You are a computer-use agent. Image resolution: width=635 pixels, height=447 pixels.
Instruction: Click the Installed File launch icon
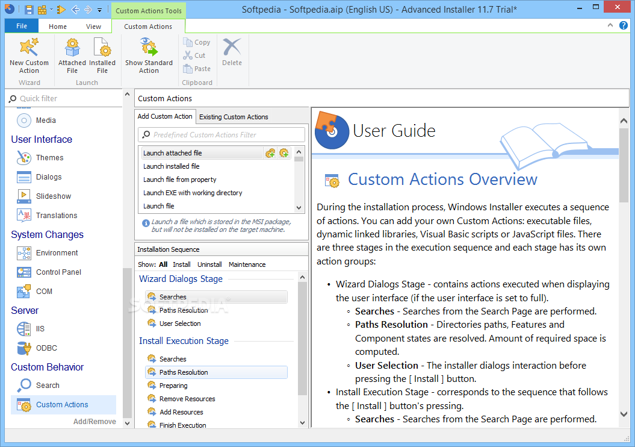102,56
